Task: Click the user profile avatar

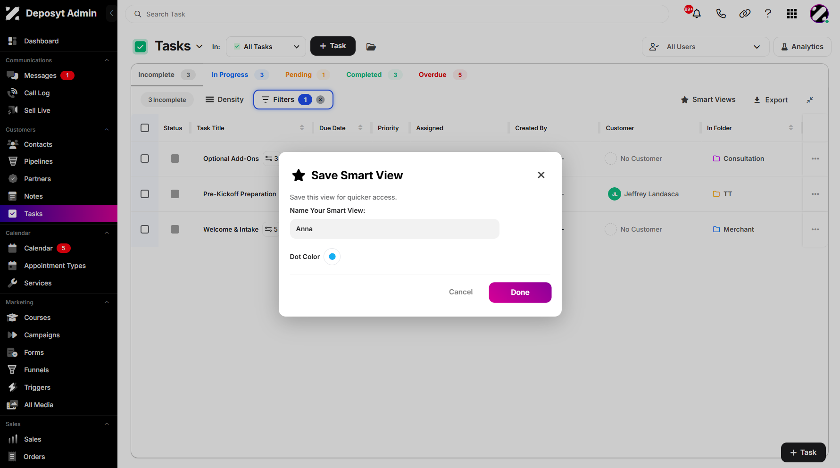Action: [819, 14]
